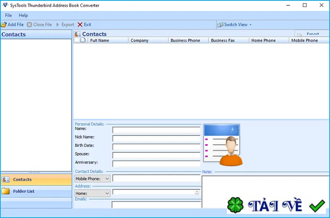Sort by Home Phone column header

[269, 40]
